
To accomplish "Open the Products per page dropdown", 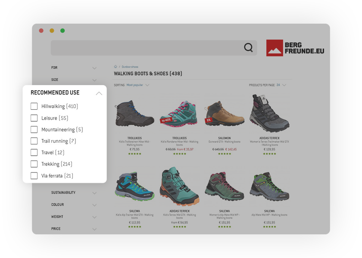I will (x=281, y=85).
